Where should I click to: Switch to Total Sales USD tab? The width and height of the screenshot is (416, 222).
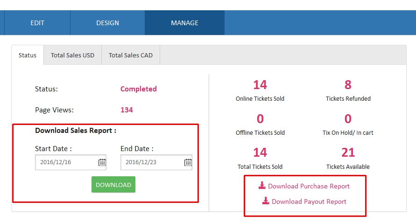tap(72, 55)
